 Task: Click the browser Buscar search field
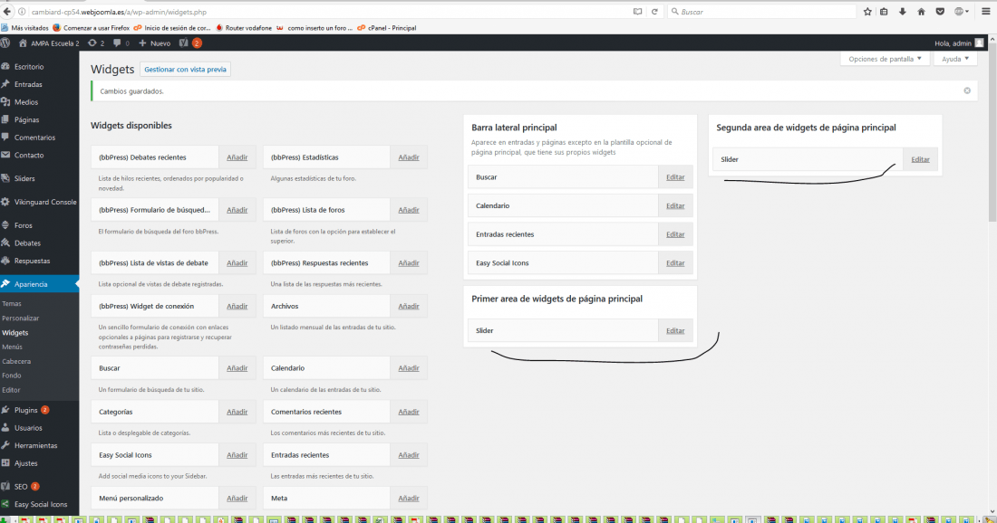coord(761,12)
